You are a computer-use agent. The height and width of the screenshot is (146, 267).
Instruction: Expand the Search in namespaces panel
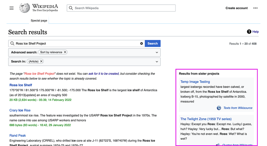[x=157, y=62]
